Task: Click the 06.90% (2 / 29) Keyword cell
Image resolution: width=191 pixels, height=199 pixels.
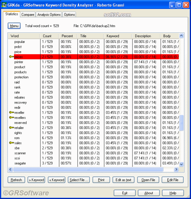Action: 117,57
